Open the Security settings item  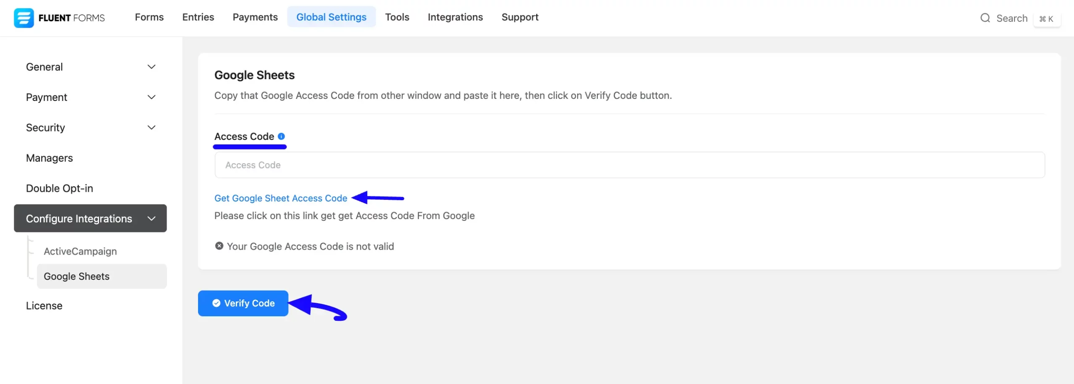click(x=90, y=128)
